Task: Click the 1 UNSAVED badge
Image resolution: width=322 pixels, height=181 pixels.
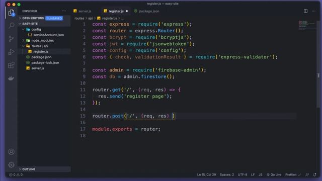Action: [54, 18]
